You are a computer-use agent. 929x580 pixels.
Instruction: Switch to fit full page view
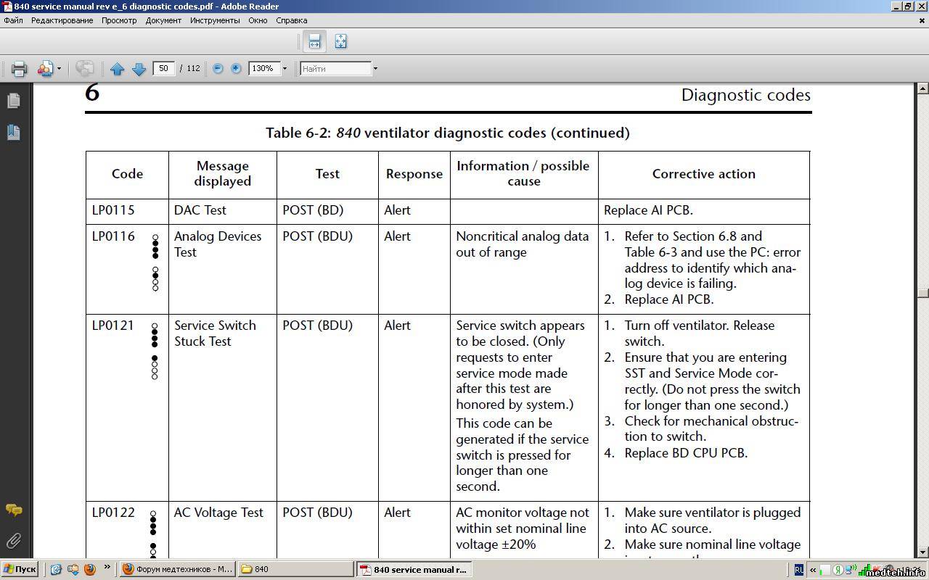point(340,41)
